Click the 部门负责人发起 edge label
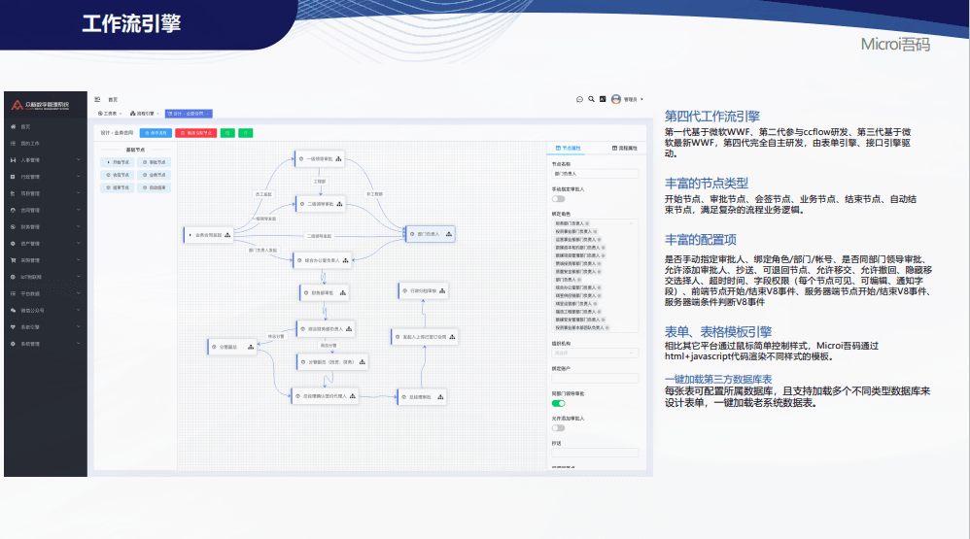Screen dimensions: 970x539 point(263,251)
